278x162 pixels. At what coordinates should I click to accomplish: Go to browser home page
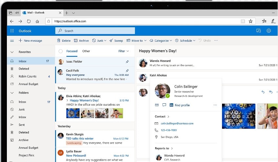coord(37,21)
